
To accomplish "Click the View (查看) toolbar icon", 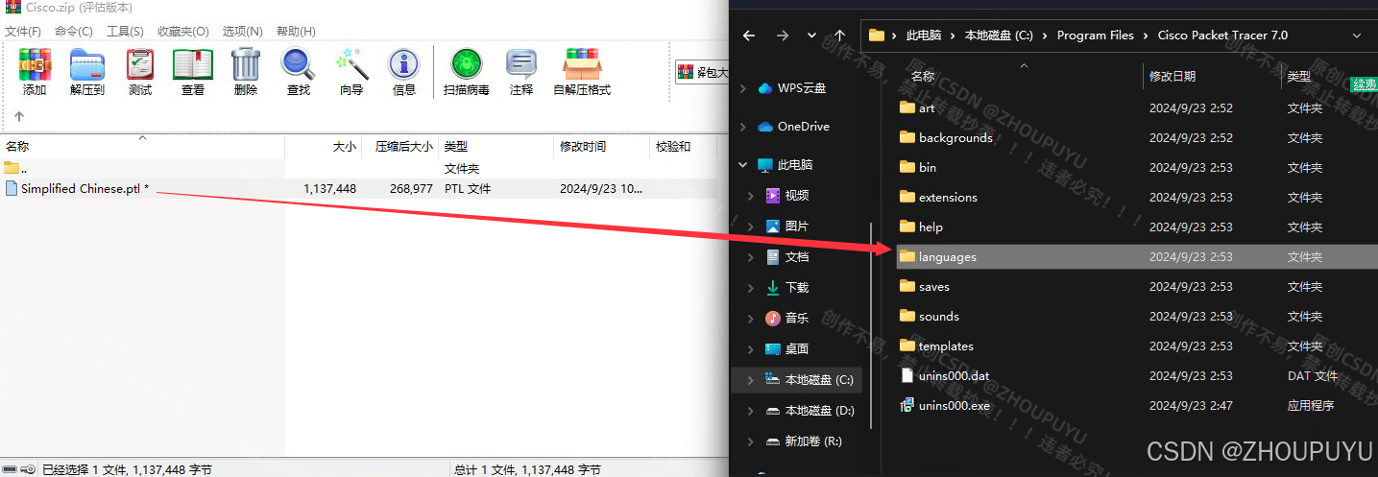I will click(193, 72).
